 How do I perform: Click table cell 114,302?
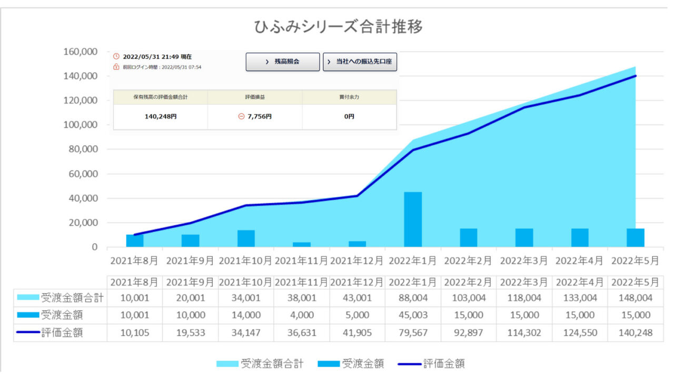click(524, 333)
